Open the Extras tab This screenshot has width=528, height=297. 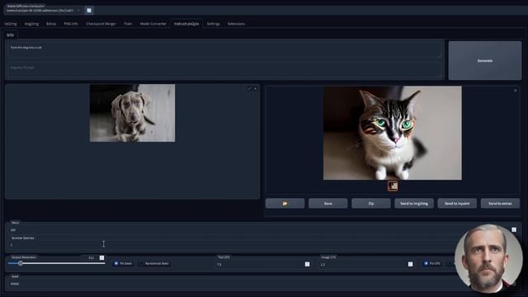point(51,24)
